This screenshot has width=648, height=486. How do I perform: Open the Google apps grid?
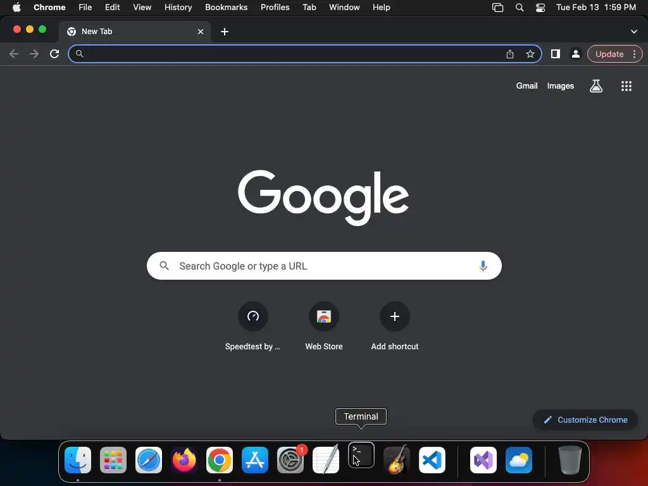[626, 86]
